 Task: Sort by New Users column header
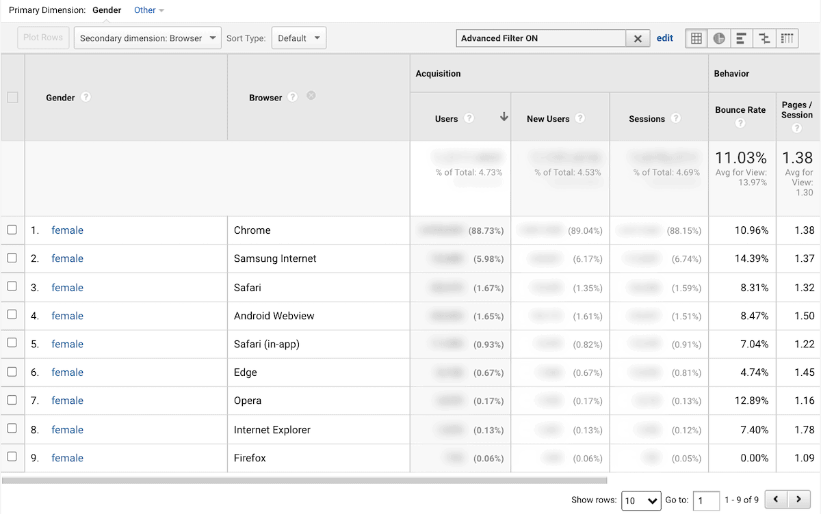pyautogui.click(x=548, y=119)
